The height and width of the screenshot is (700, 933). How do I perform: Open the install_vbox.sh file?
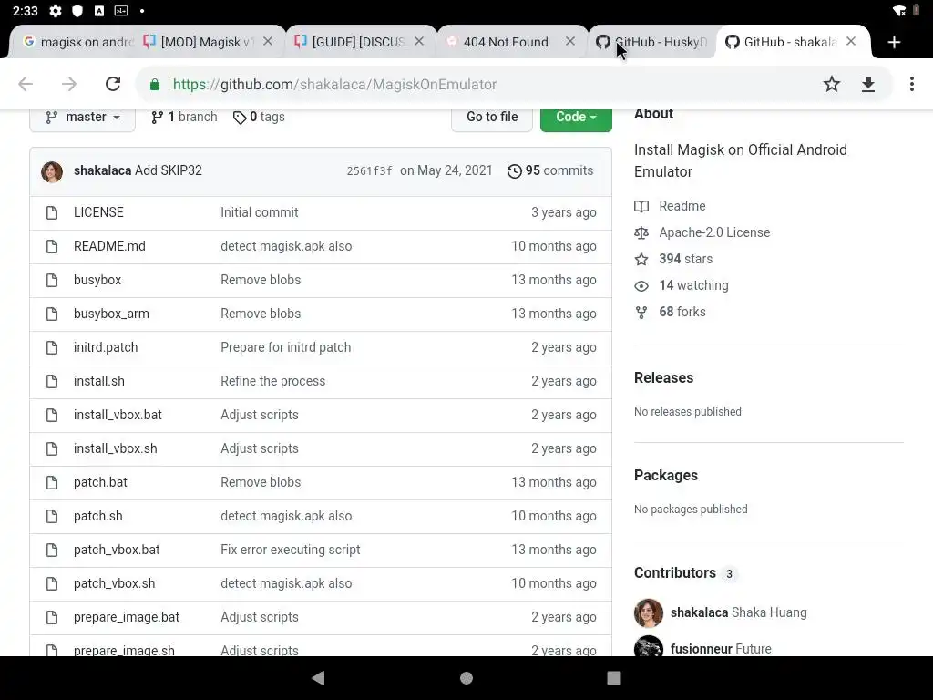[116, 448]
